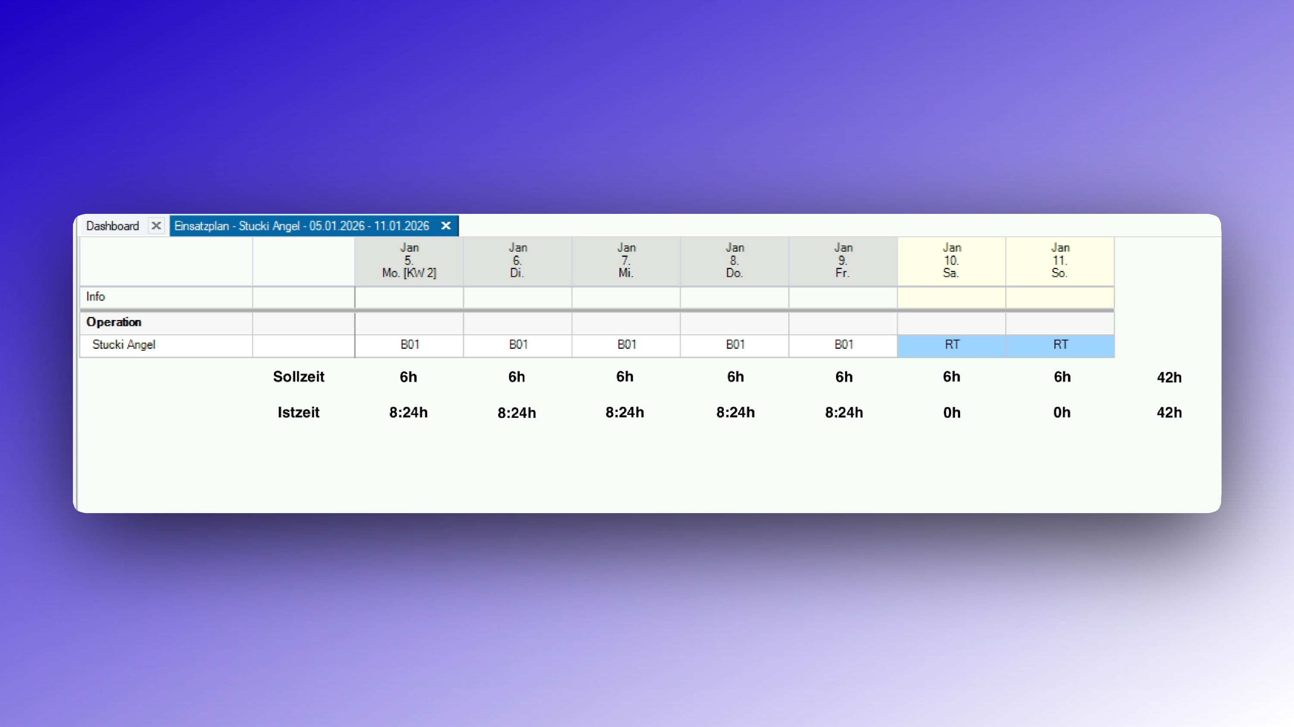Select the Einsatzplan Stucki Angel tab
The height and width of the screenshot is (727, 1294).
pyautogui.click(x=302, y=226)
